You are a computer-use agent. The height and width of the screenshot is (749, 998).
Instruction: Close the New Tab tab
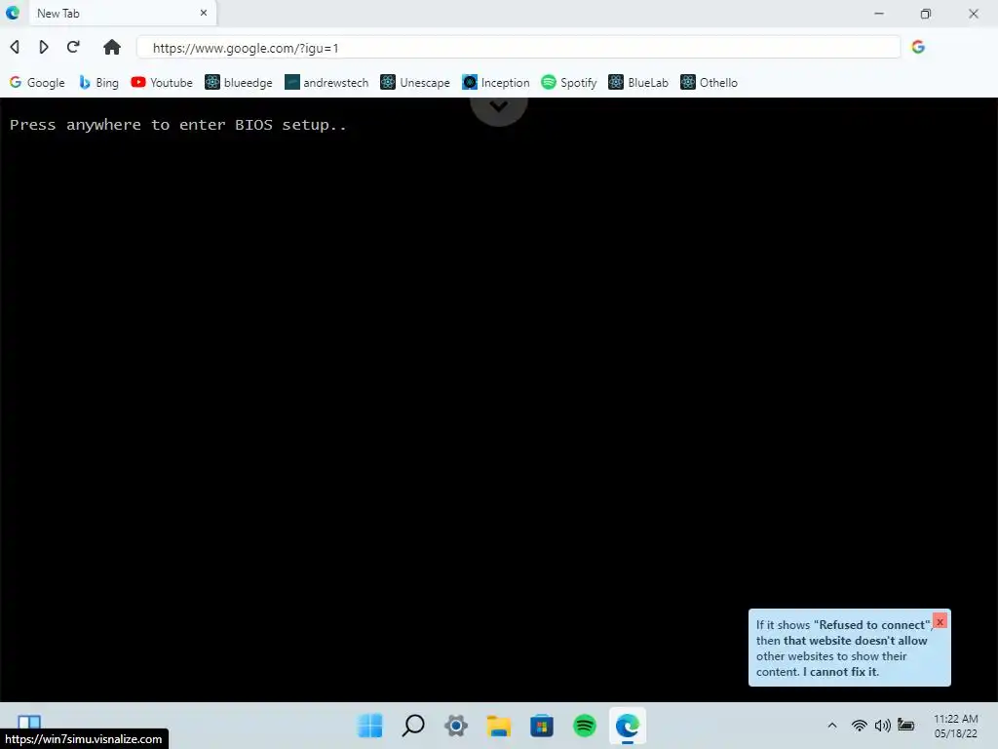pos(204,13)
